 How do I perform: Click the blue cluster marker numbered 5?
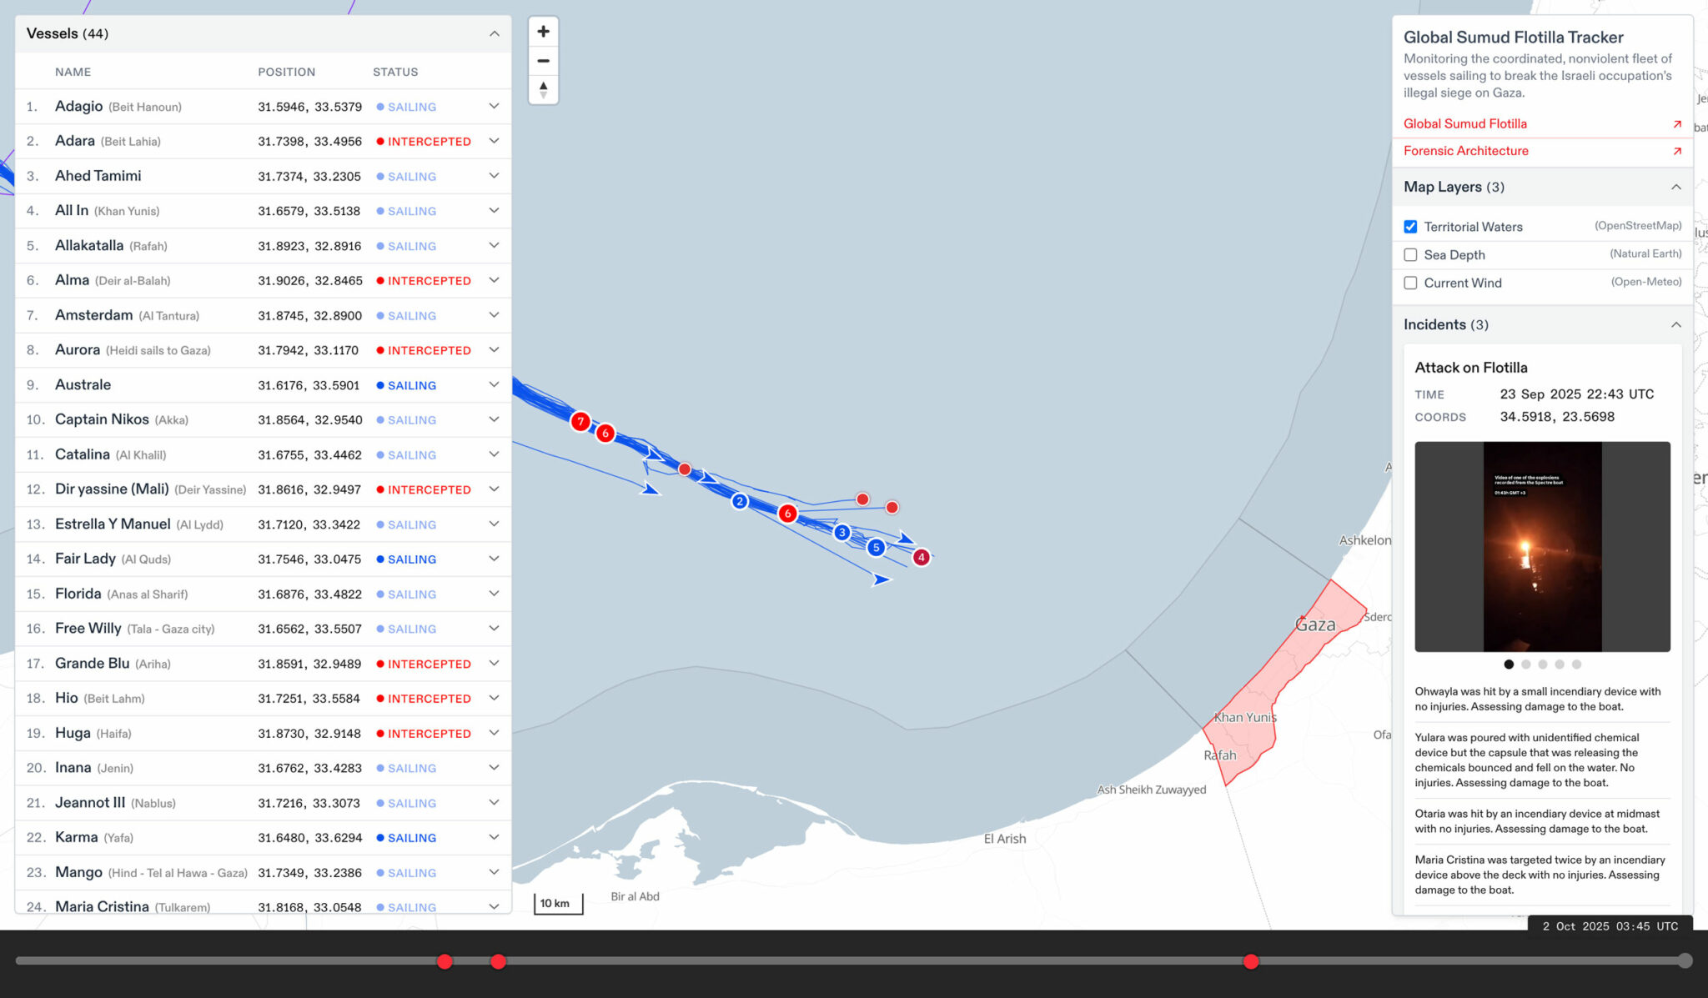point(876,548)
